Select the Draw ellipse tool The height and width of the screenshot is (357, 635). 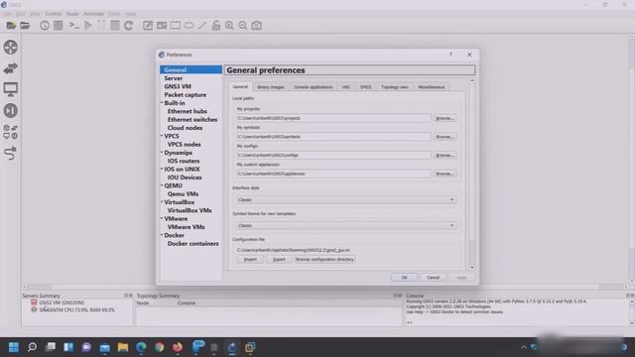pos(189,26)
